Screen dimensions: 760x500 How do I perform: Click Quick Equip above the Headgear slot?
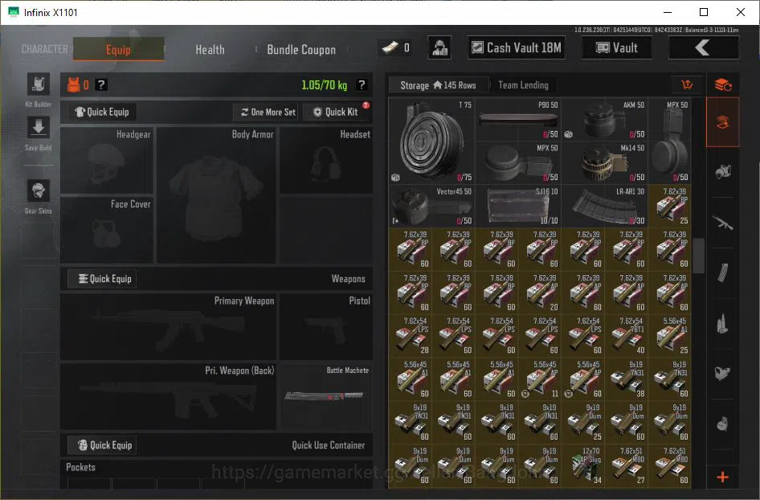tap(102, 112)
